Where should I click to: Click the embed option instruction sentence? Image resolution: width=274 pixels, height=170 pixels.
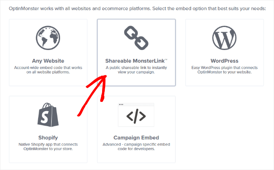pyautogui.click(x=137, y=8)
